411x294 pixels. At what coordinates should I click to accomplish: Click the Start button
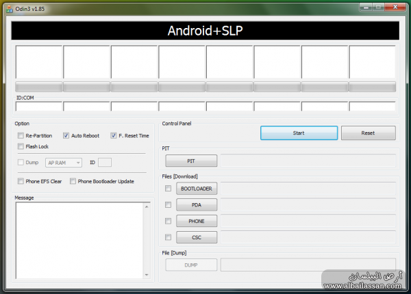299,133
